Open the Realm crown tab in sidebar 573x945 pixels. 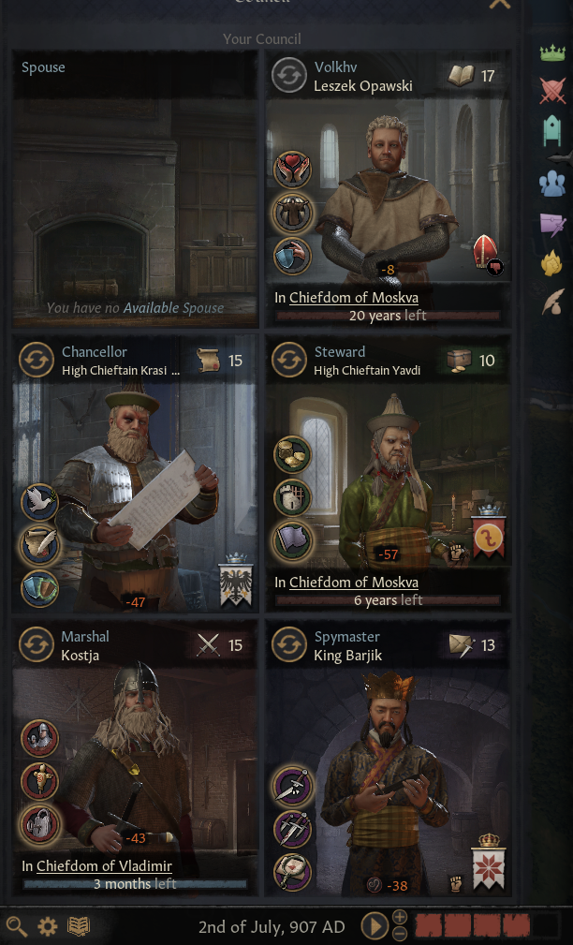coord(551,53)
